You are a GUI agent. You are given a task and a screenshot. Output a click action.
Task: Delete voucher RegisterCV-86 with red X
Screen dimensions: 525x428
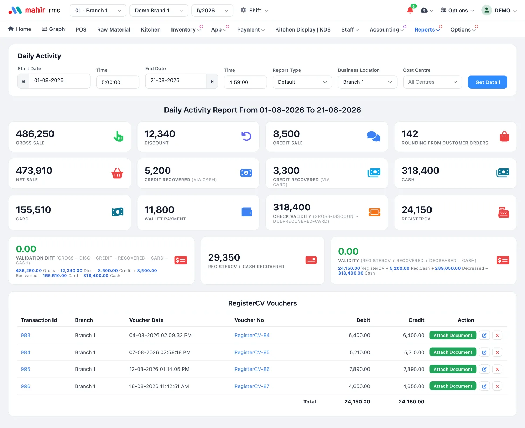pyautogui.click(x=497, y=369)
